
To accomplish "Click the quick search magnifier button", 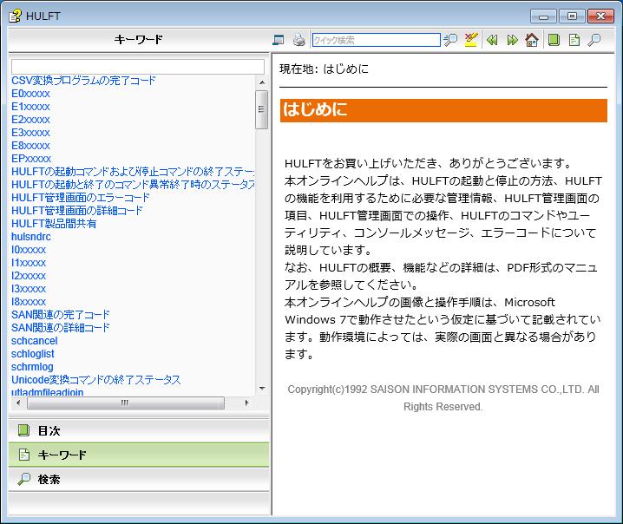I will (450, 40).
